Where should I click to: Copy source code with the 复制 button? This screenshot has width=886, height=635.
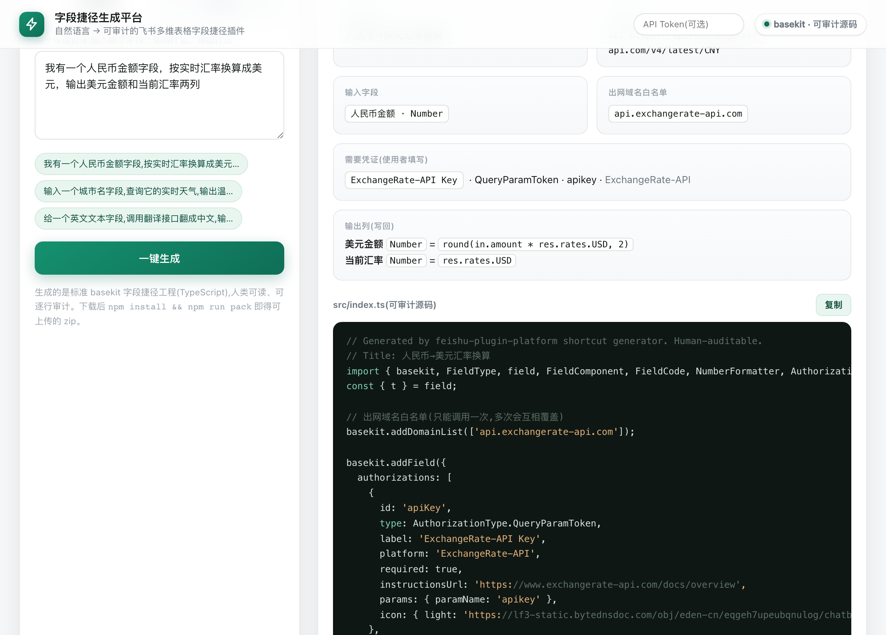tap(833, 305)
